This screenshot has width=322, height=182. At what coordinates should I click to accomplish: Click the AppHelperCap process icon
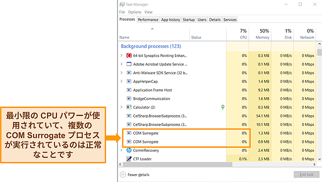(x=129, y=81)
